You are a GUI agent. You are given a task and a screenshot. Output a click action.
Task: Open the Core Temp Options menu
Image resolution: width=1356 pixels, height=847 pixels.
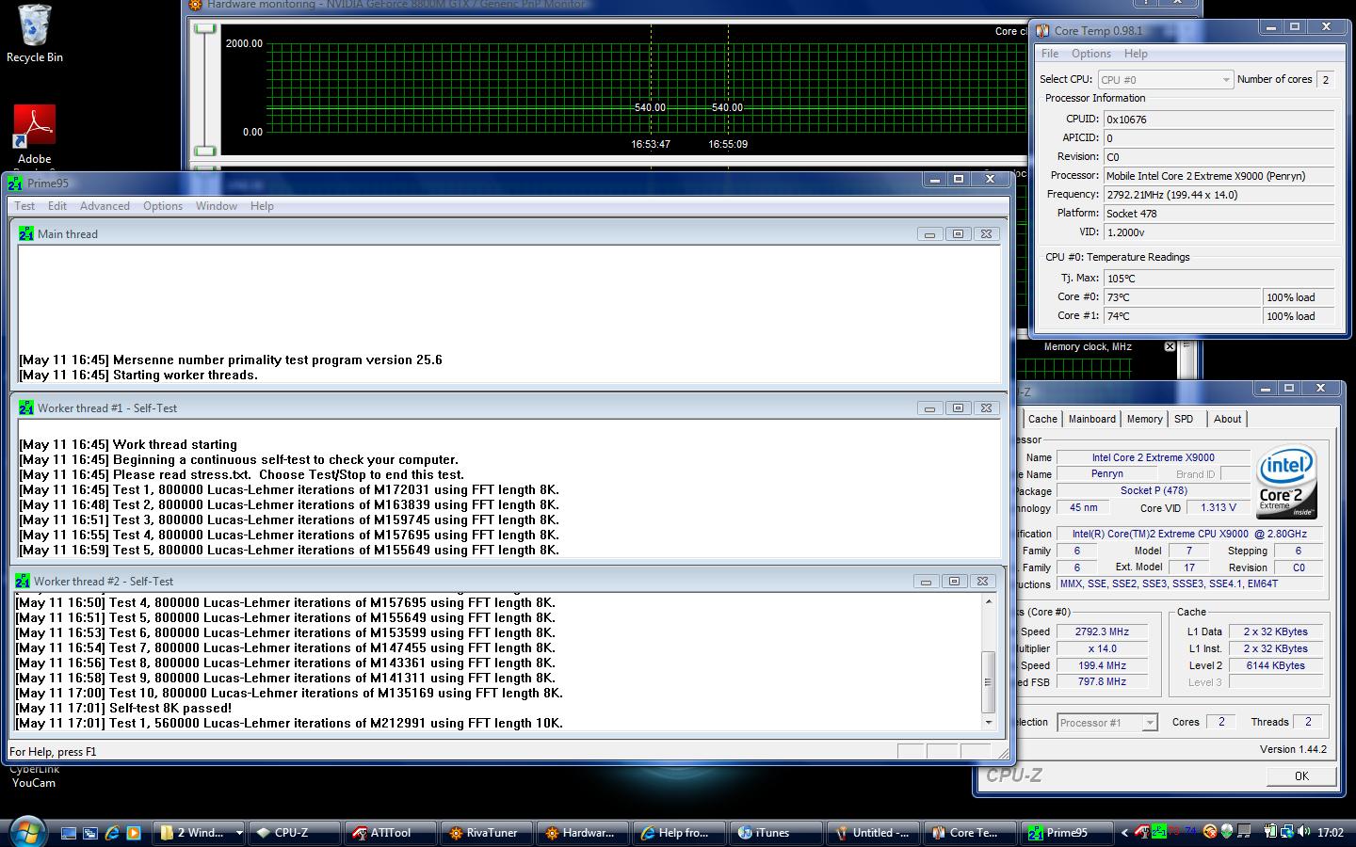[x=1091, y=54]
